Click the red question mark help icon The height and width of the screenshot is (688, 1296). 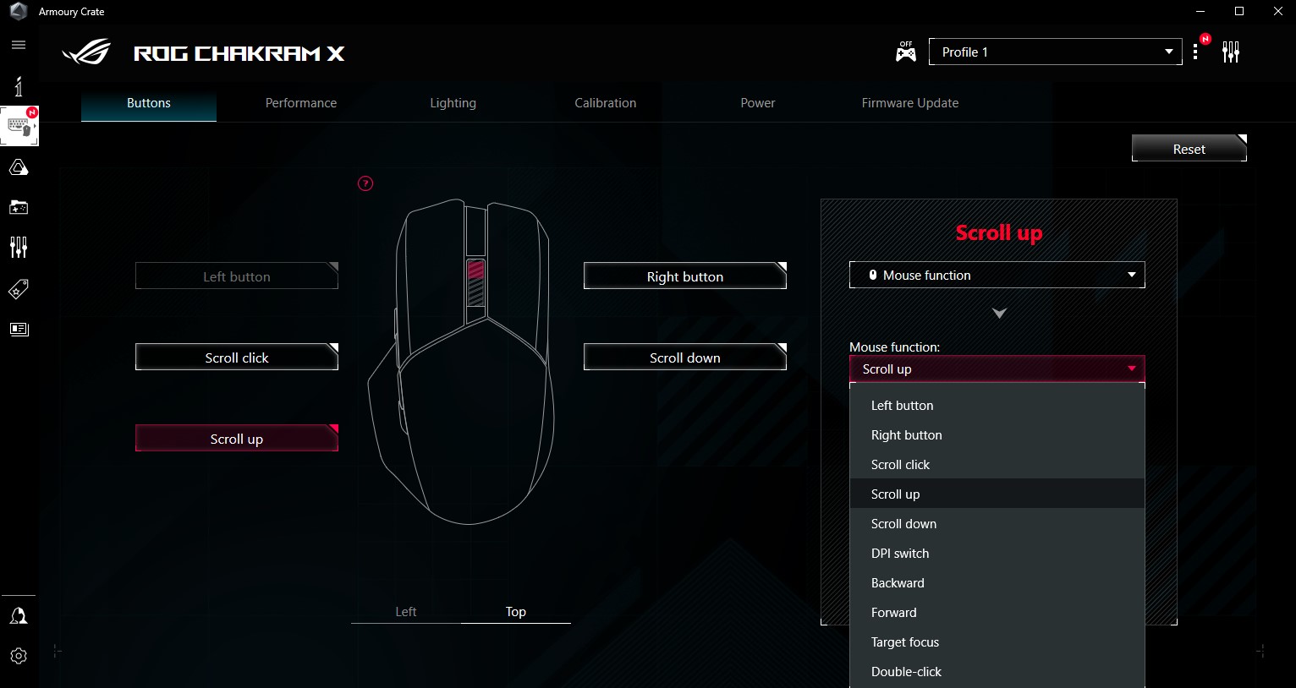[365, 183]
